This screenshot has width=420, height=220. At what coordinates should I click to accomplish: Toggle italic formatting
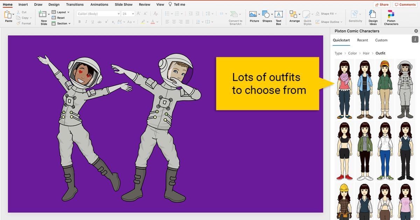[x=86, y=21]
